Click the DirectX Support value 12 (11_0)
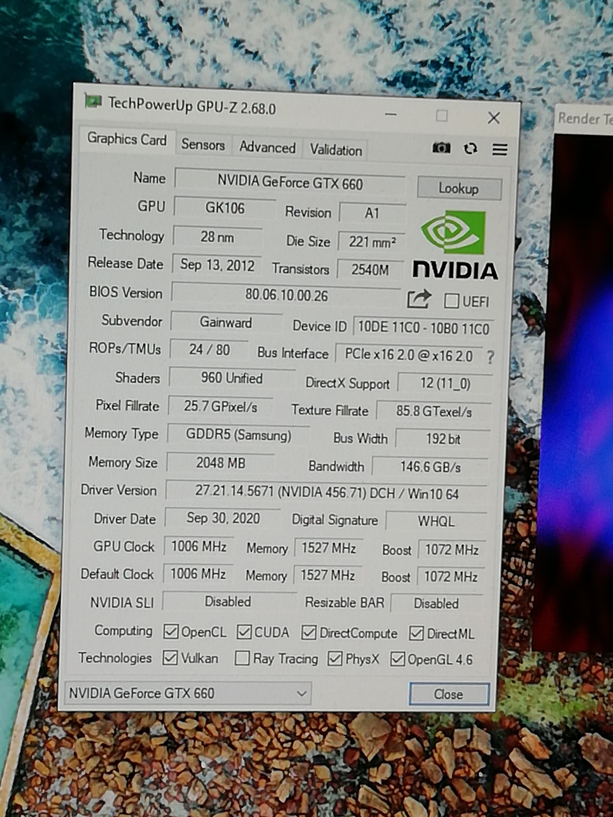Image resolution: width=613 pixels, height=817 pixels. (445, 383)
